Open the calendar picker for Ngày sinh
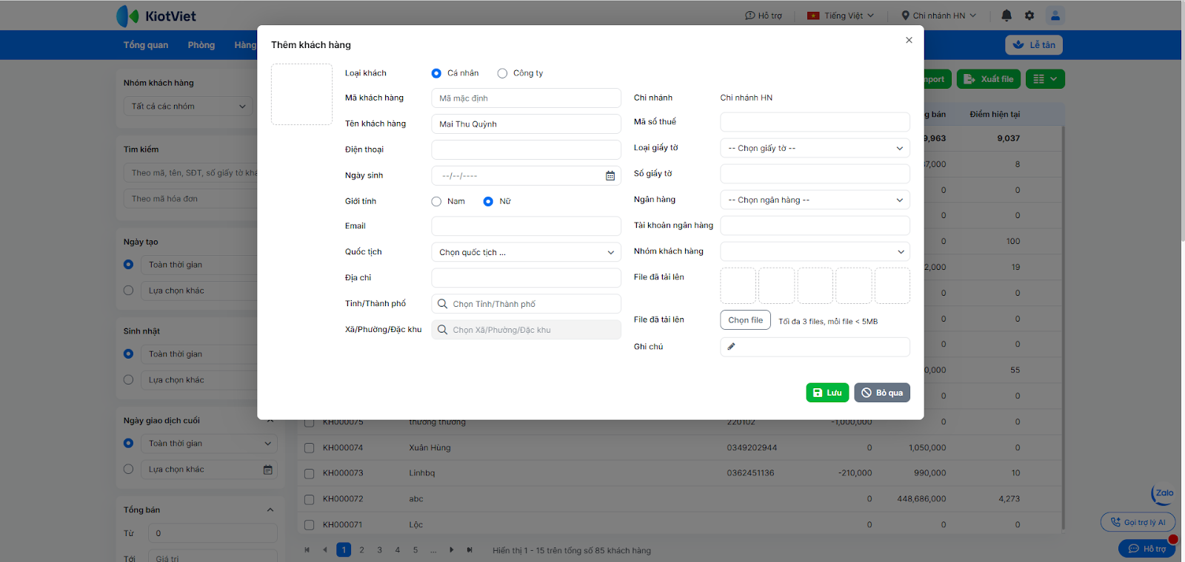This screenshot has height=562, width=1185. tap(610, 176)
